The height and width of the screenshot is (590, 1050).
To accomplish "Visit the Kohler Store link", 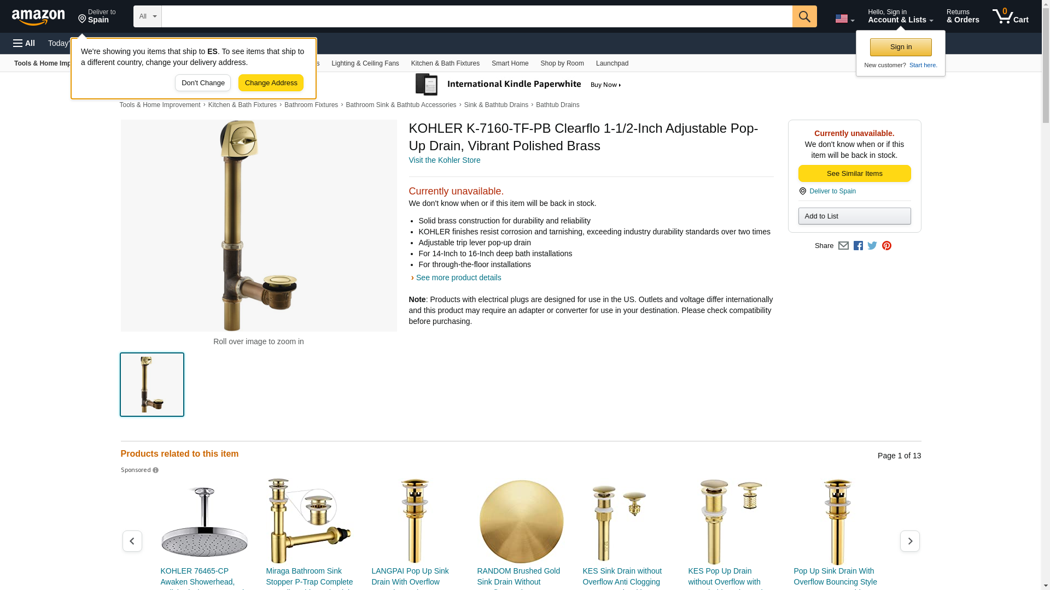I will click(445, 160).
